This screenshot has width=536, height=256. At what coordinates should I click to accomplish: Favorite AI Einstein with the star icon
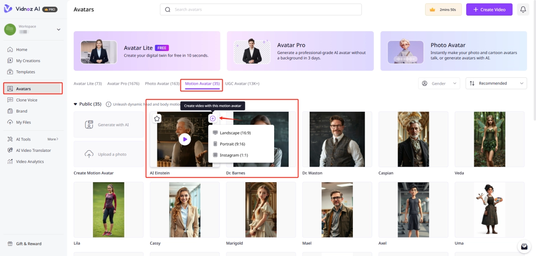[x=157, y=119]
